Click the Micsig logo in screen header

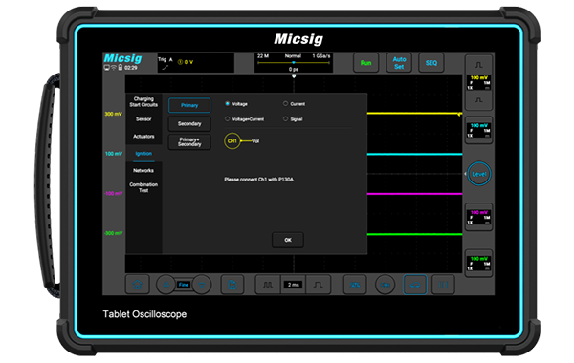pyautogui.click(x=122, y=58)
